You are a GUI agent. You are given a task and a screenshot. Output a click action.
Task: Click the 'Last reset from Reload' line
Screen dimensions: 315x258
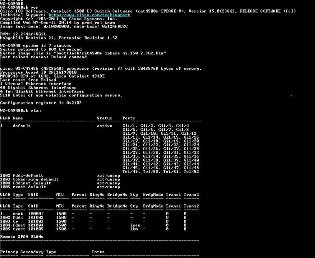28,80
